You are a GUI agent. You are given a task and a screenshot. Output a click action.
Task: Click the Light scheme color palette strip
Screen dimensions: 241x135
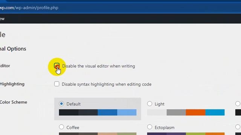coord(186,112)
